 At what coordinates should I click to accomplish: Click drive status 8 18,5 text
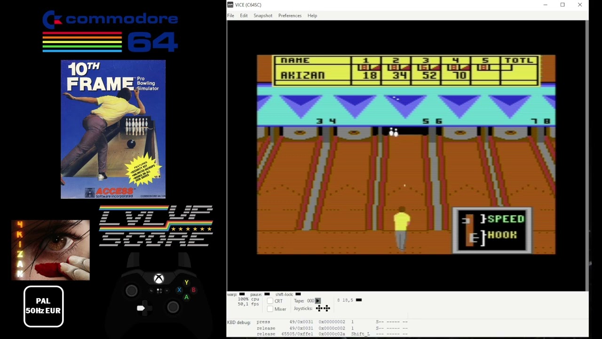pos(345,300)
